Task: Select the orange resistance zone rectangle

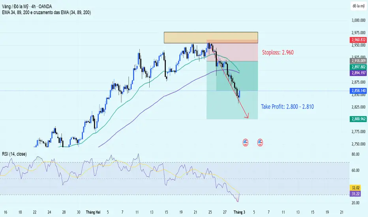Action: tap(211, 37)
